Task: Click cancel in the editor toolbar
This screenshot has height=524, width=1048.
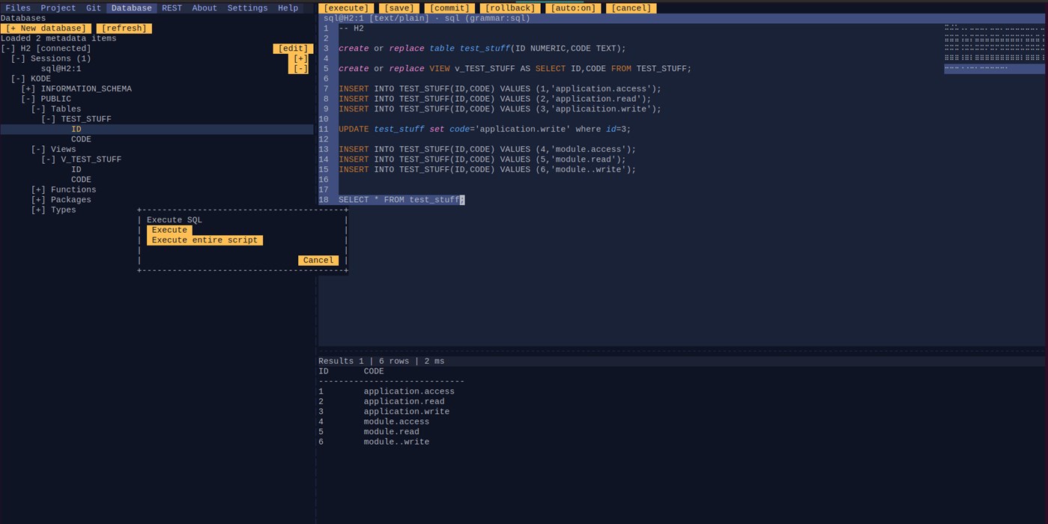Action: (x=631, y=8)
